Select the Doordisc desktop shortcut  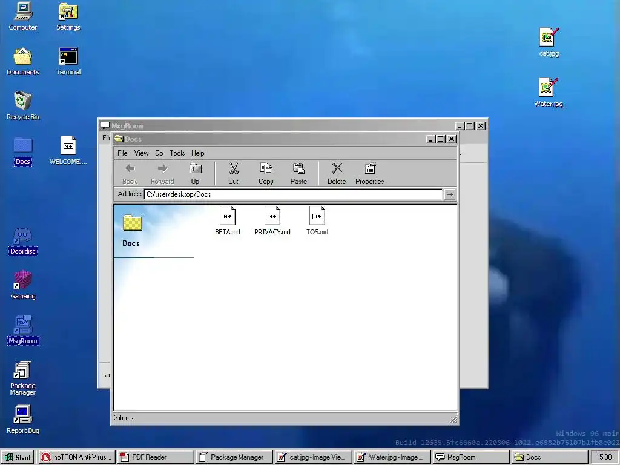click(23, 241)
